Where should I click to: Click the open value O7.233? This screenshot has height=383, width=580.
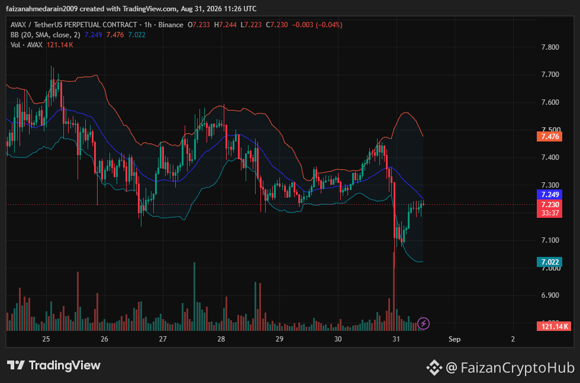point(199,25)
